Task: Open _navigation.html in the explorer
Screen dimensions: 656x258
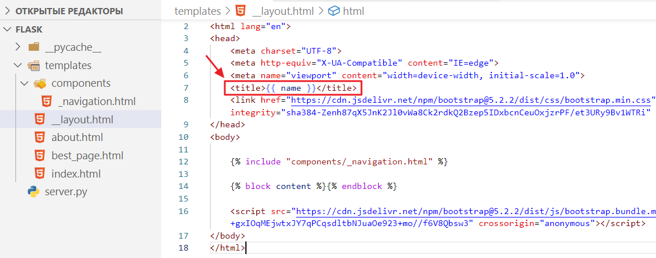Action: pos(97,102)
